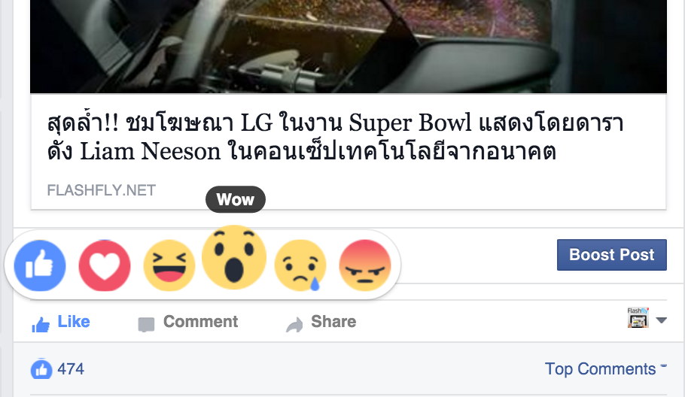The width and height of the screenshot is (685, 397).
Task: Click the Share text label
Action: tap(333, 322)
